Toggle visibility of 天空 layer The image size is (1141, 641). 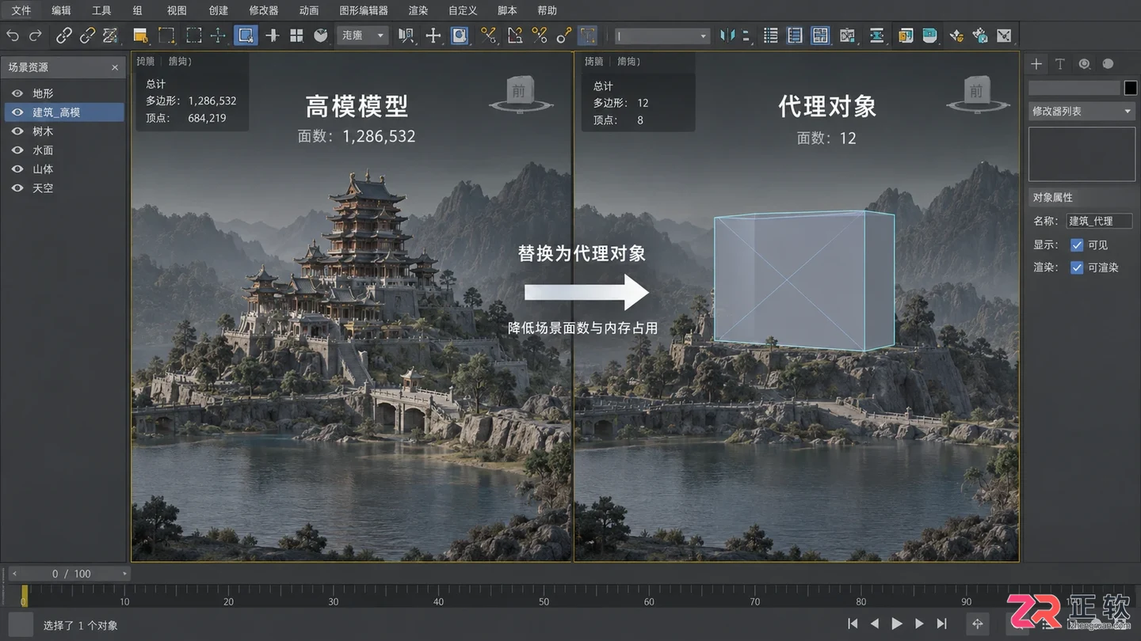coord(17,188)
